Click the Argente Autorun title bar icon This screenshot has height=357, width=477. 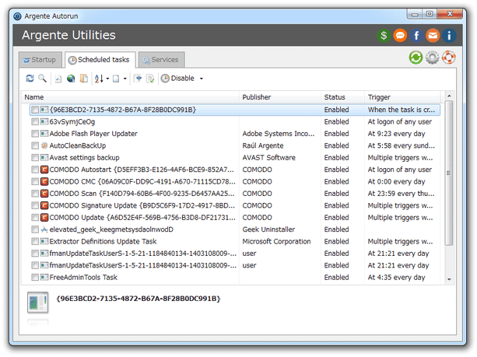click(17, 16)
